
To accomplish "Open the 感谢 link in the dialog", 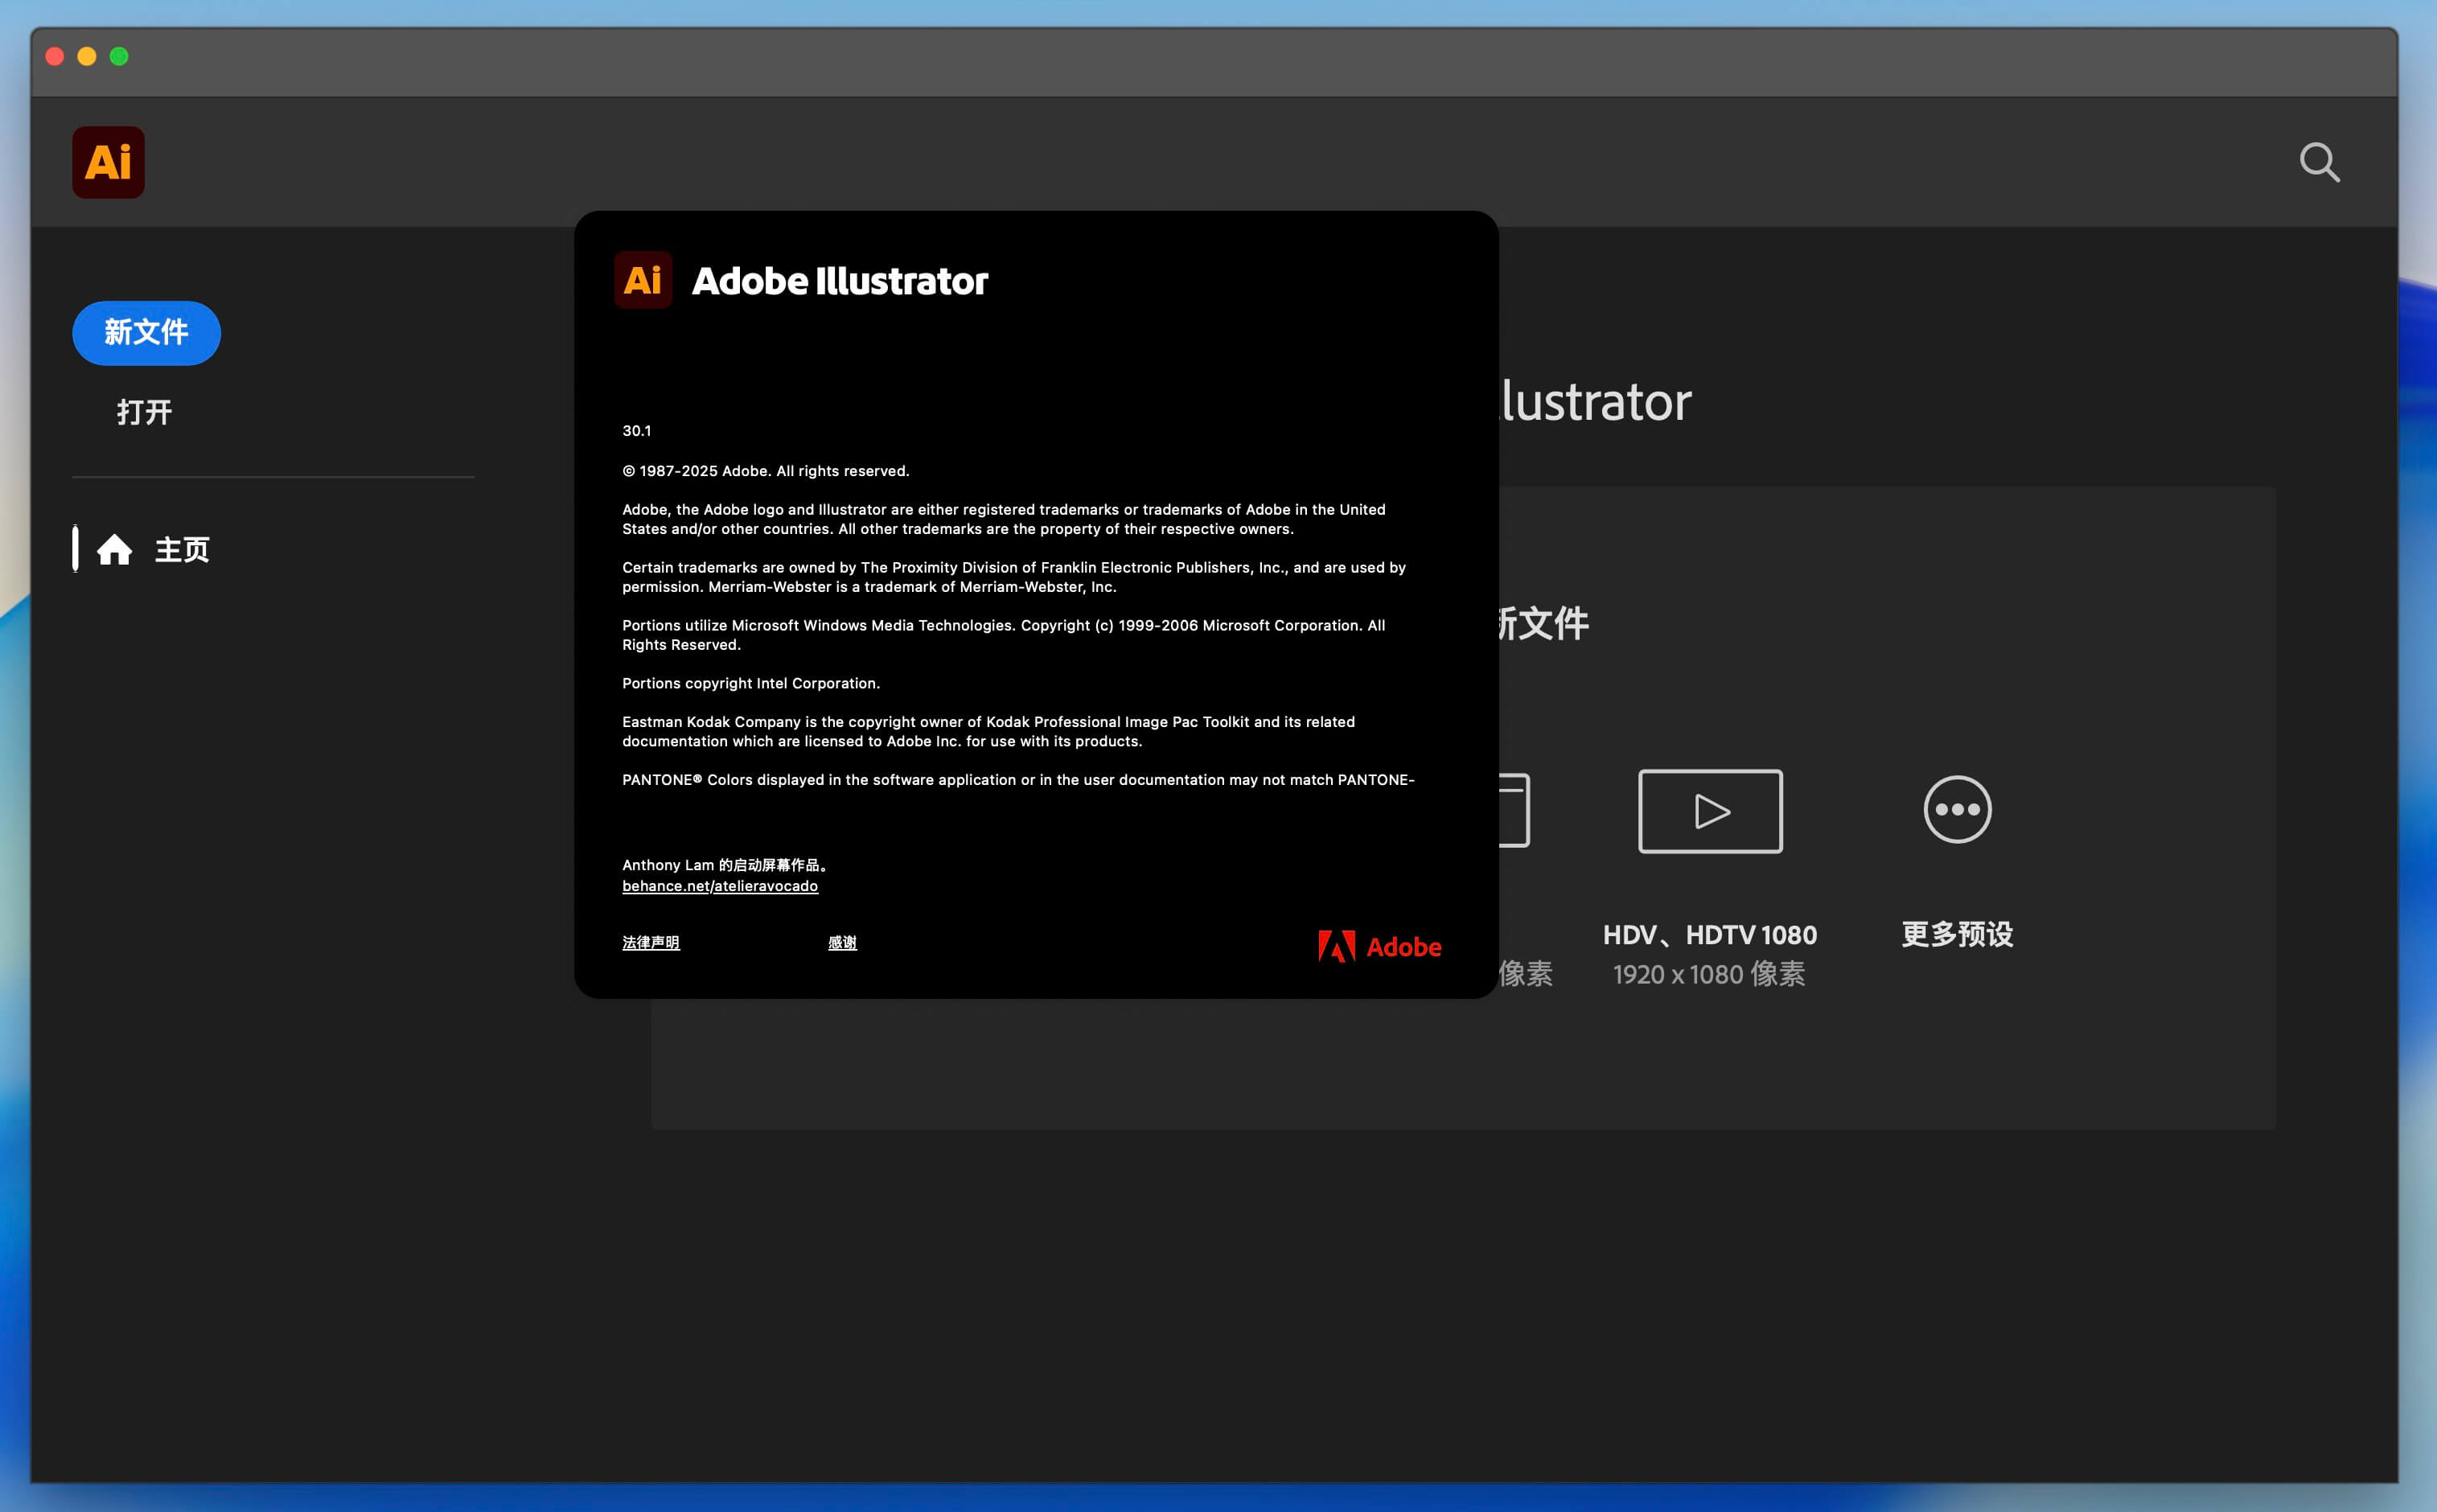I will coord(842,941).
